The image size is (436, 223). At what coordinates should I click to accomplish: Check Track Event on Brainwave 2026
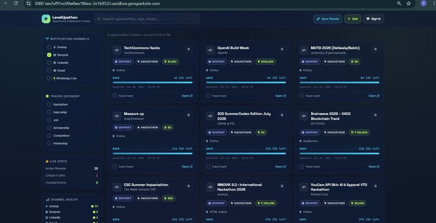pyautogui.click(x=301, y=167)
